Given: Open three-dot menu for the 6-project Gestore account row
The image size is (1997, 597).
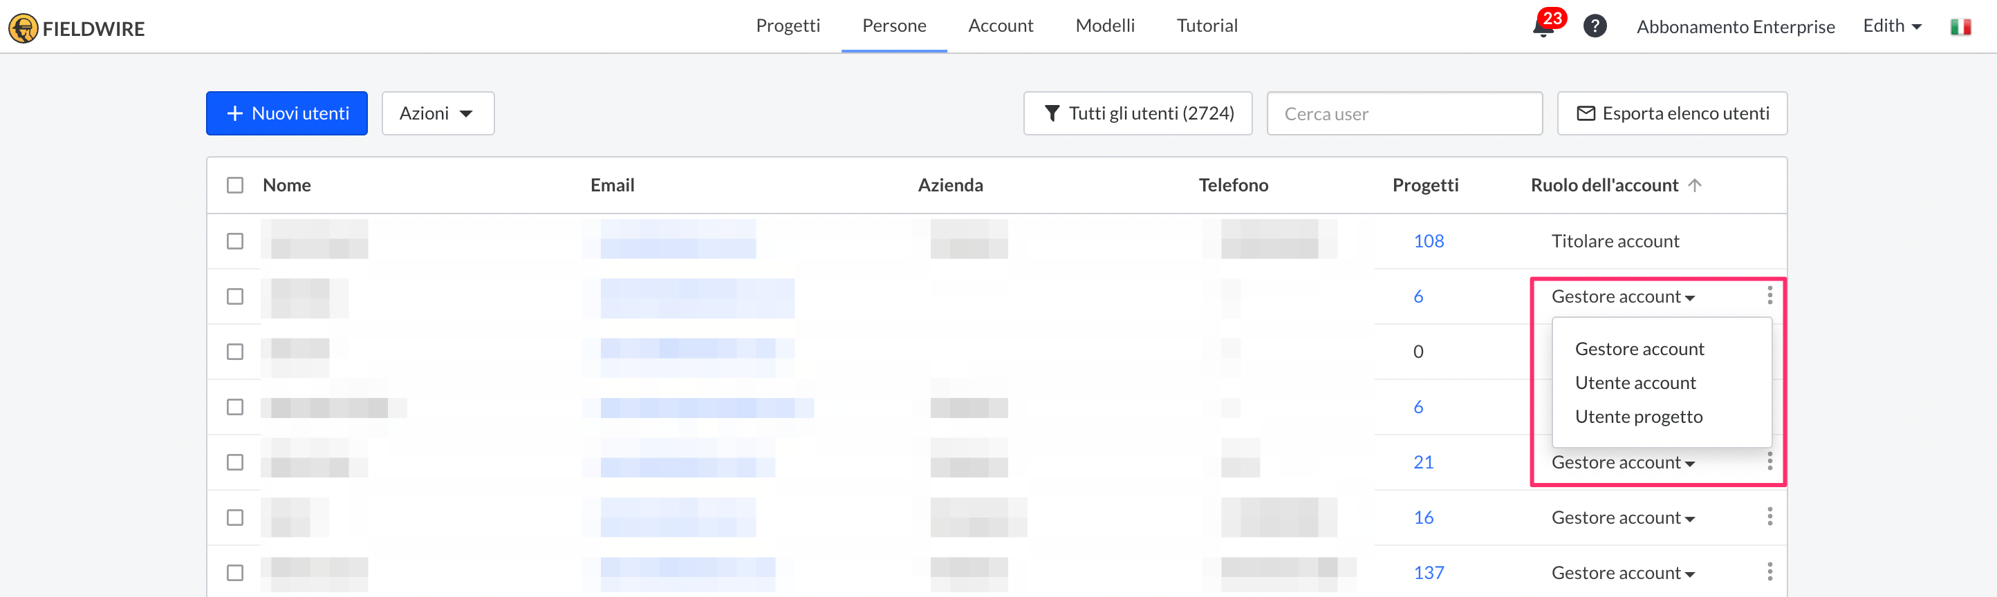Looking at the screenshot, I should pos(1770,295).
